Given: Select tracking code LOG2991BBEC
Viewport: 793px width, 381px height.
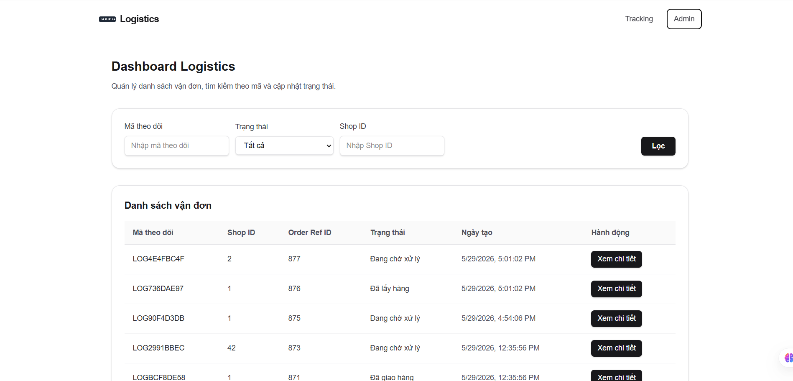Looking at the screenshot, I should [x=158, y=348].
